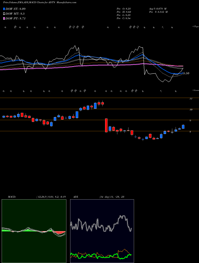Click the last blue candlestick on the right
Screen dimensions: 199x263
tap(183, 127)
